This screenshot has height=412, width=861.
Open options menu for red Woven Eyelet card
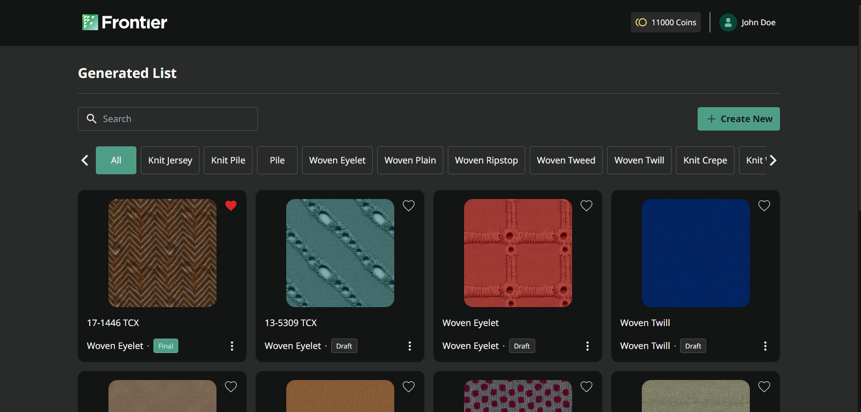tap(587, 346)
